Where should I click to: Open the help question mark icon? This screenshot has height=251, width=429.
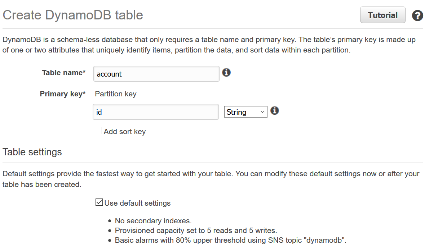pos(417,15)
